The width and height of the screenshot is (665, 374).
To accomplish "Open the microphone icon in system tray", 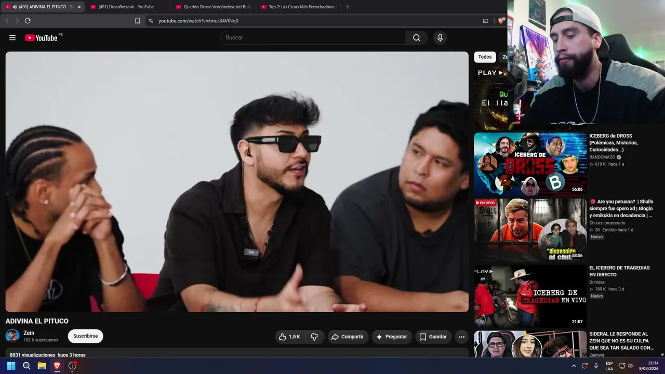I will point(596,366).
